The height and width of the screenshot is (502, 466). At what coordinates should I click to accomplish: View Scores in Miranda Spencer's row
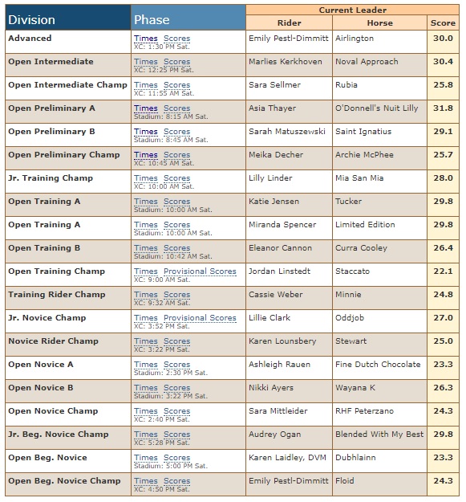point(176,225)
